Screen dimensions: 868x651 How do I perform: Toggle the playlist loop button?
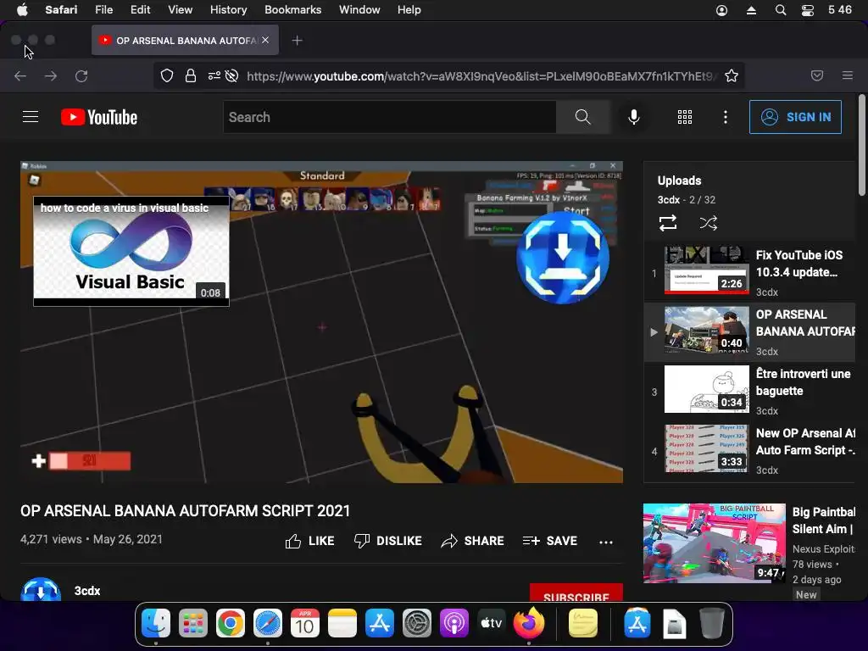click(x=668, y=223)
